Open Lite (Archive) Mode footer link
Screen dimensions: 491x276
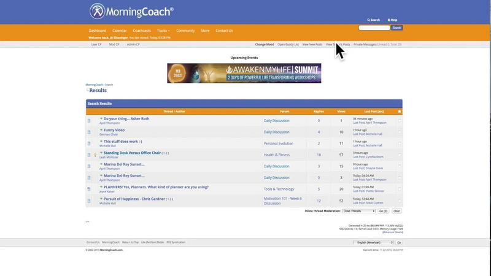click(x=152, y=242)
